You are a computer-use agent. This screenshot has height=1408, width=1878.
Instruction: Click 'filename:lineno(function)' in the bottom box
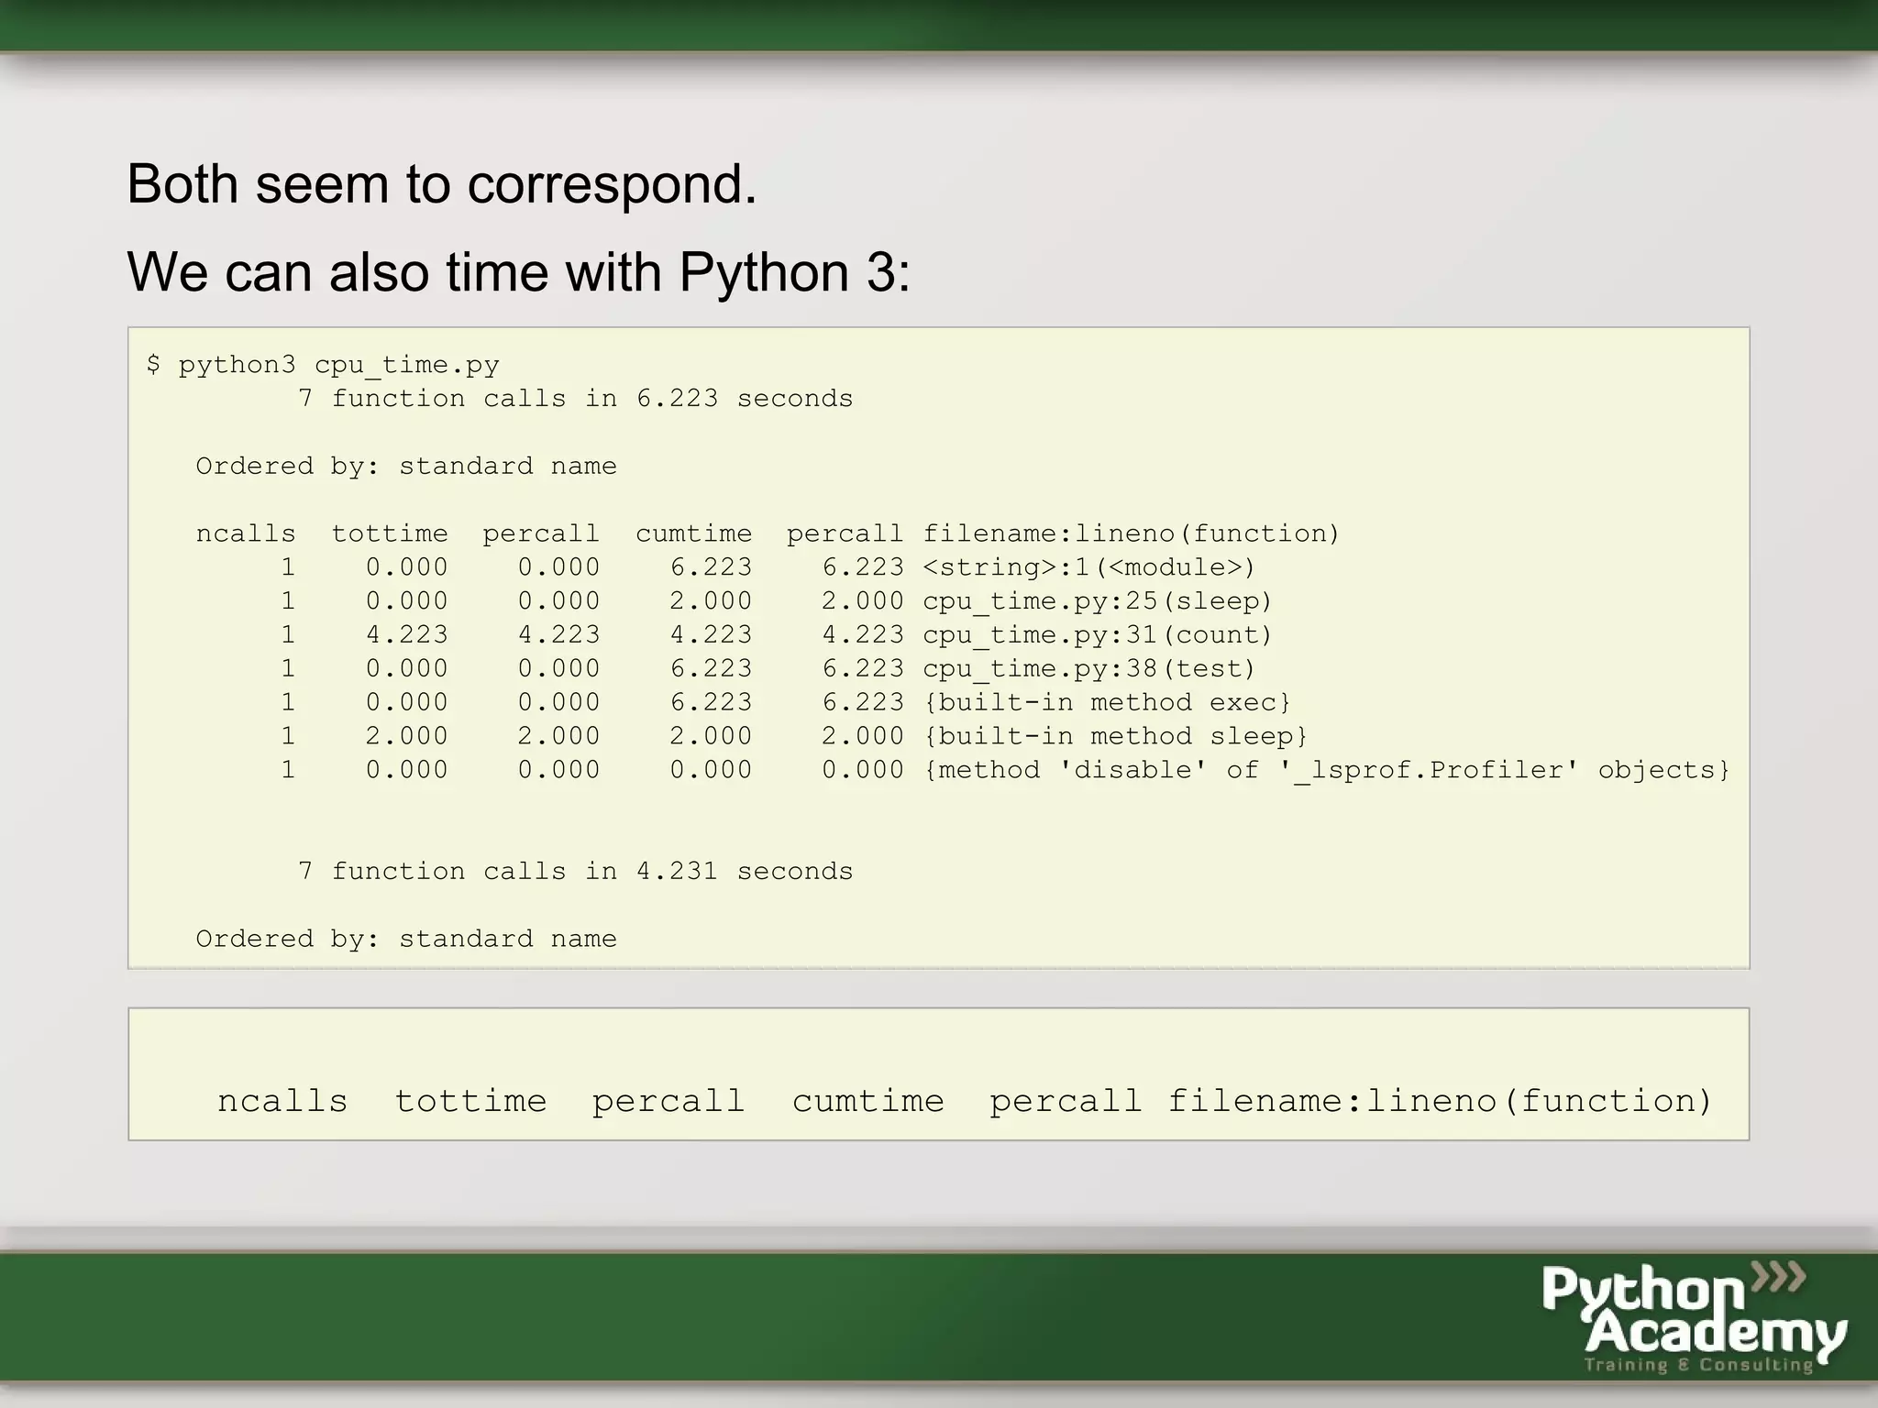click(1440, 1102)
